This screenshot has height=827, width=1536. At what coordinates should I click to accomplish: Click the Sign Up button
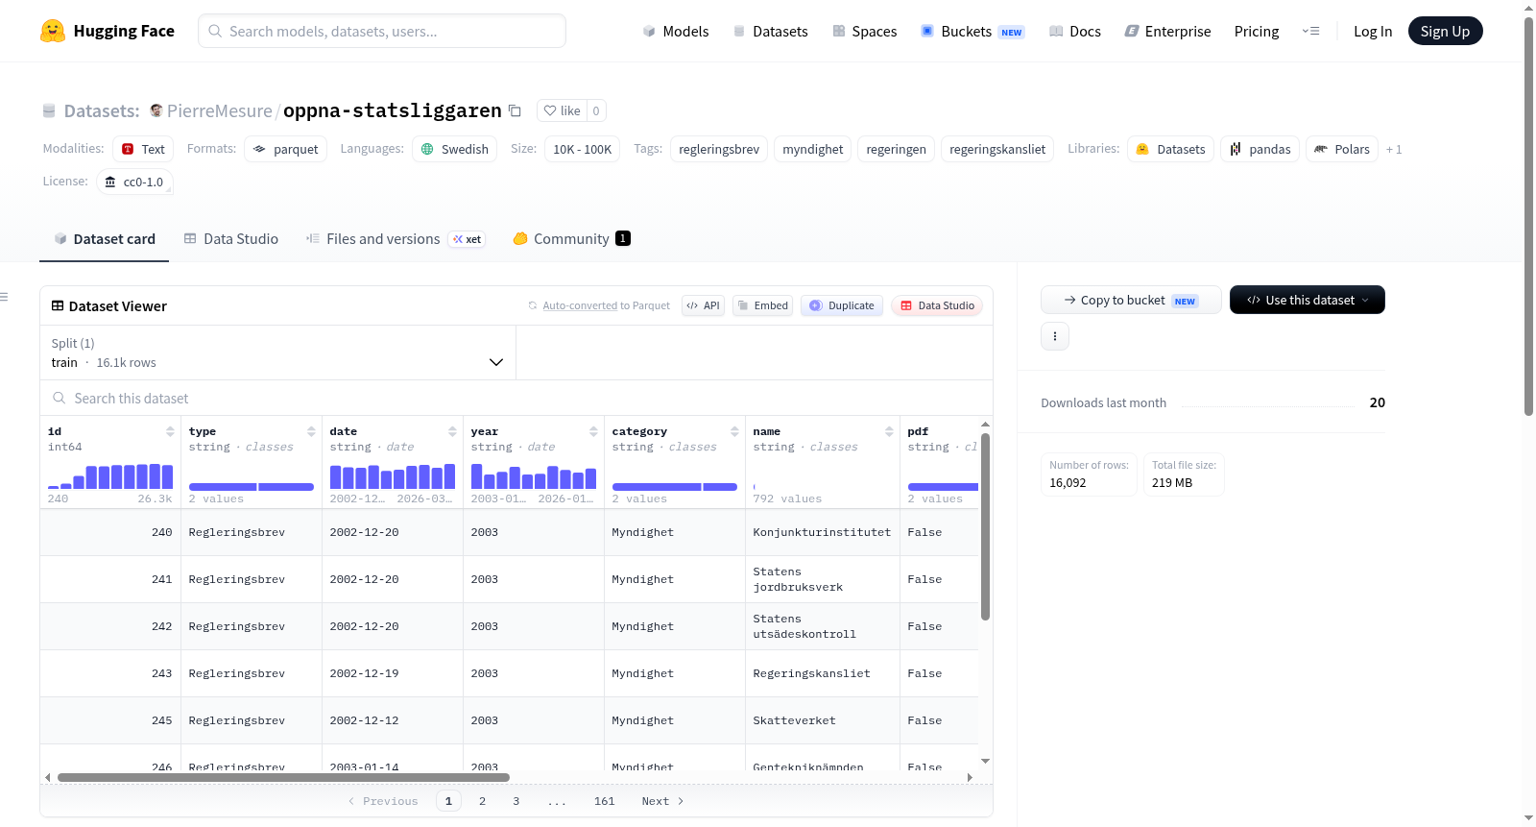click(x=1445, y=31)
